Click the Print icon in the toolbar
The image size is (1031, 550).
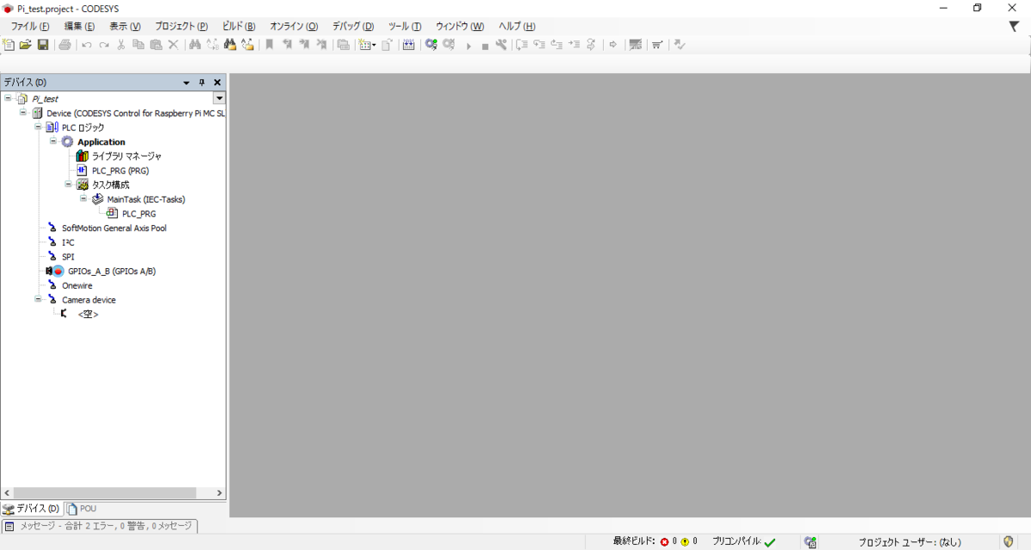(x=65, y=45)
